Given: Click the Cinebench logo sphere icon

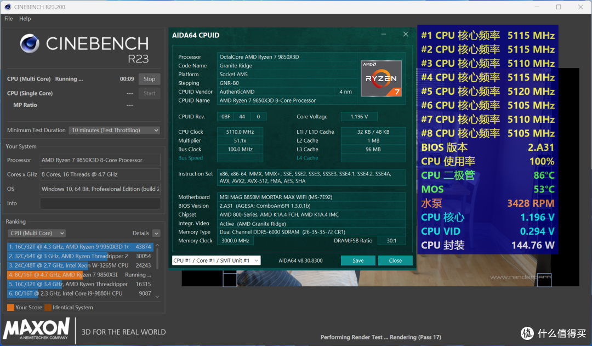Looking at the screenshot, I should coord(30,43).
